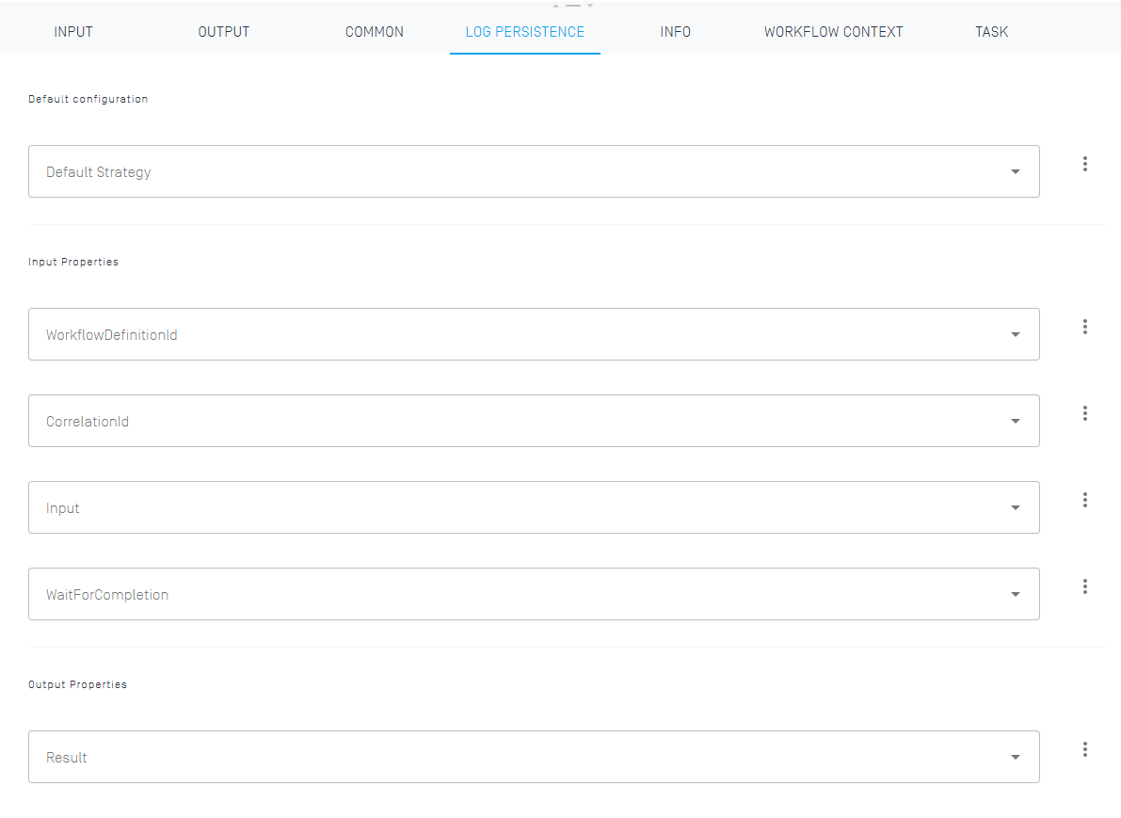The image size is (1121, 818).
Task: Select the COMMON tab
Action: coord(374,31)
